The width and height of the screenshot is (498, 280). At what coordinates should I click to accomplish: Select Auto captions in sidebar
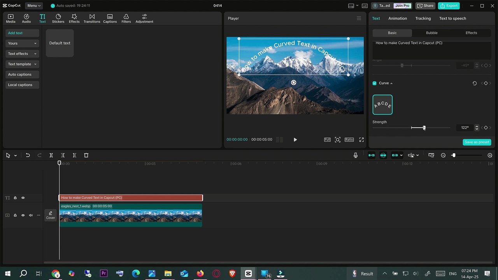[x=22, y=74]
